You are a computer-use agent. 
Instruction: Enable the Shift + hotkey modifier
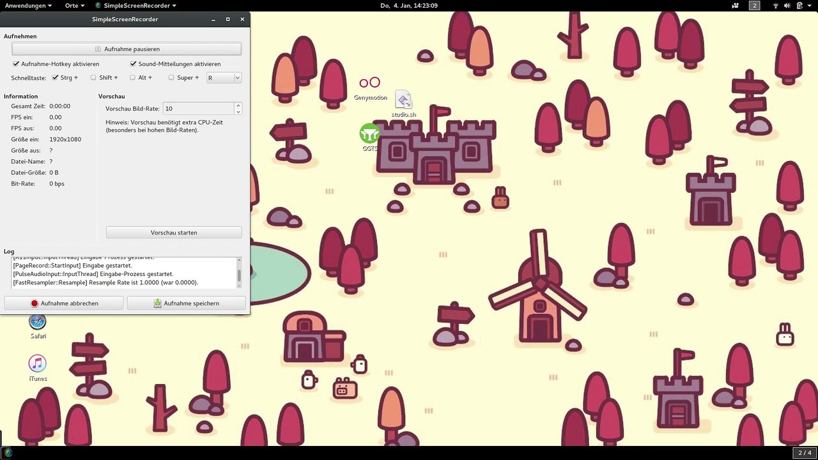(x=93, y=77)
